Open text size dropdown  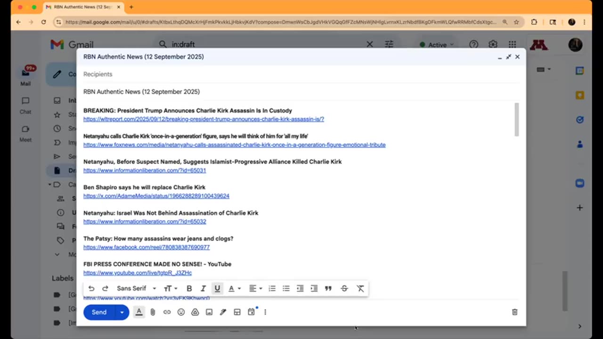[171, 289]
